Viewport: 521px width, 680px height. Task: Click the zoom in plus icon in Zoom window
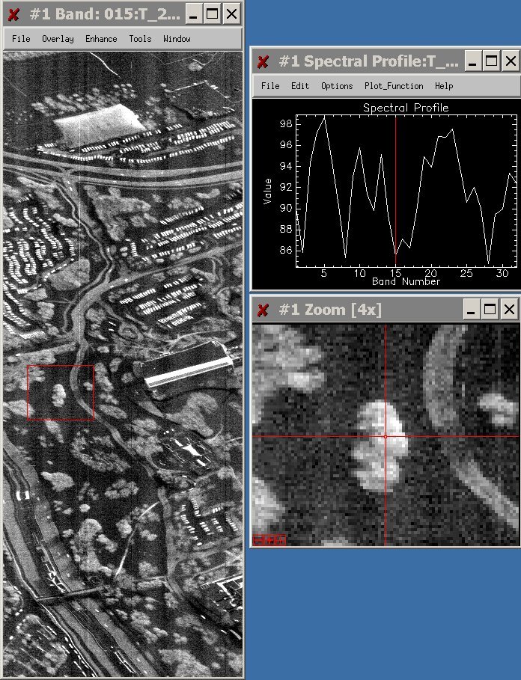pos(269,540)
